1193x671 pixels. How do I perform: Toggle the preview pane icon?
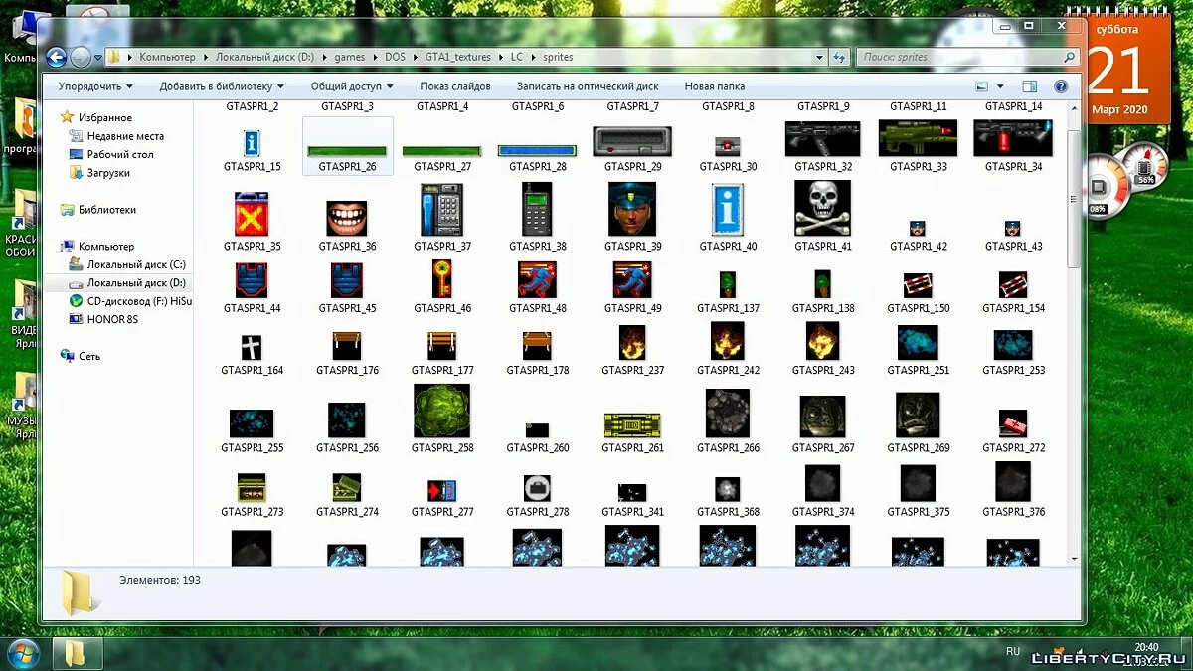point(1030,87)
